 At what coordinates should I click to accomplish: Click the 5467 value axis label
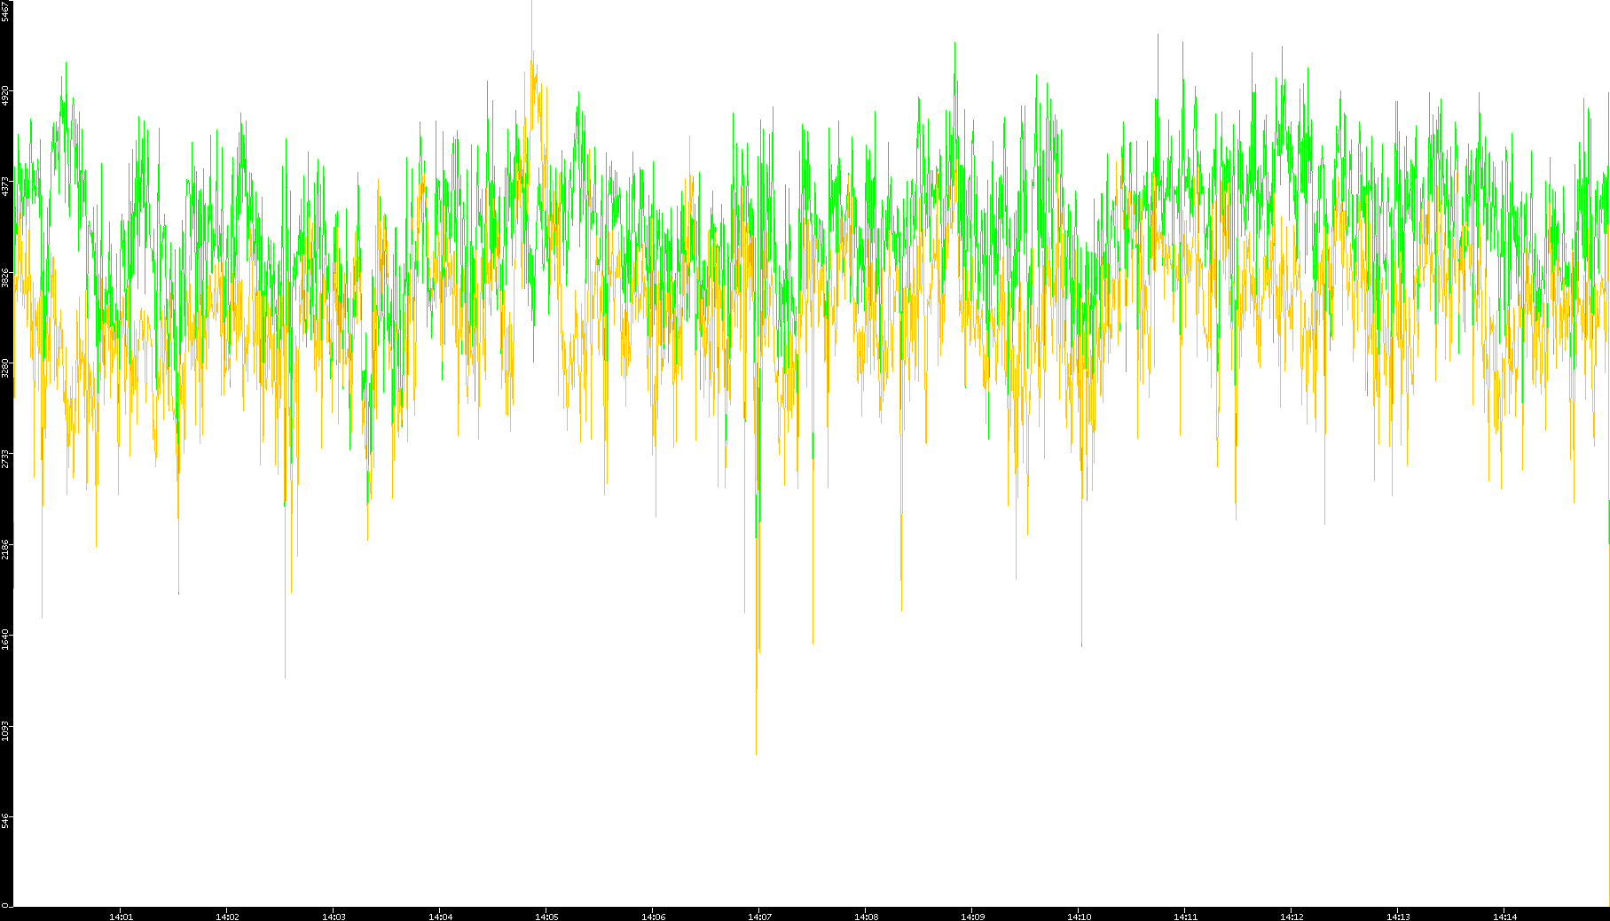pos(5,12)
